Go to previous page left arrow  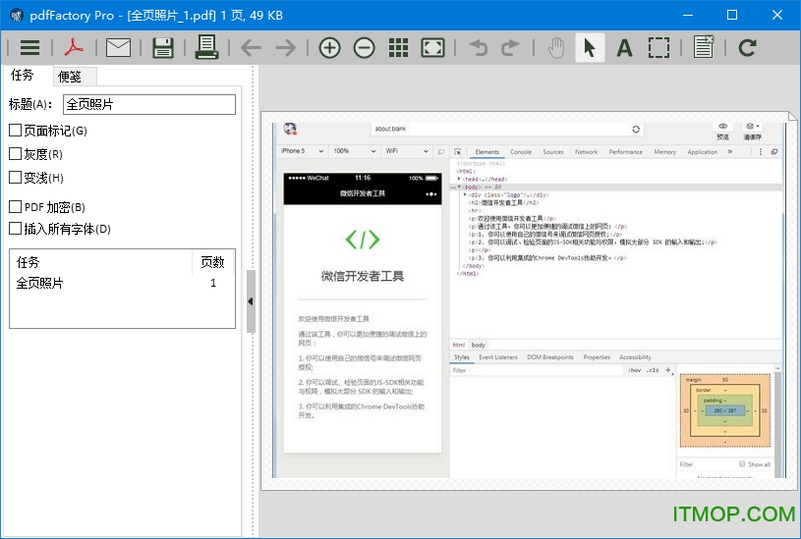[251, 47]
